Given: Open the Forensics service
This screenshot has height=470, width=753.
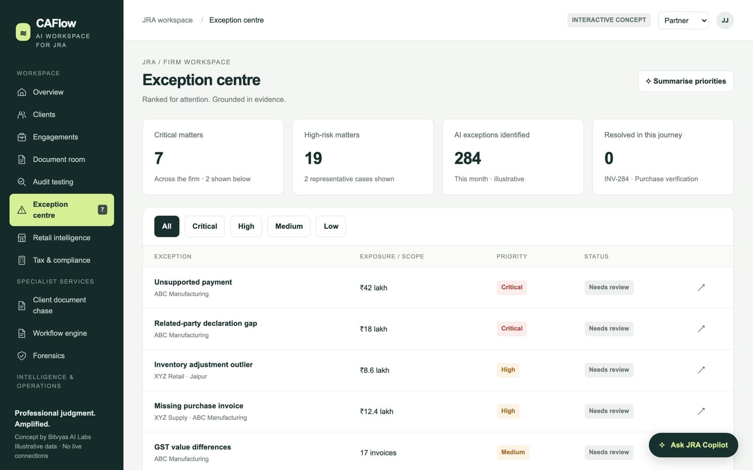Looking at the screenshot, I should [x=62, y=356].
